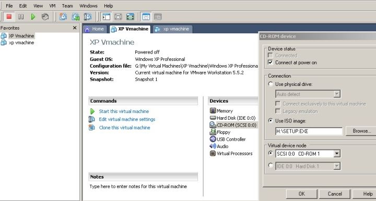Screen dimensions: 376x201
Task: Uncheck Connect at power on
Action: pos(271,62)
